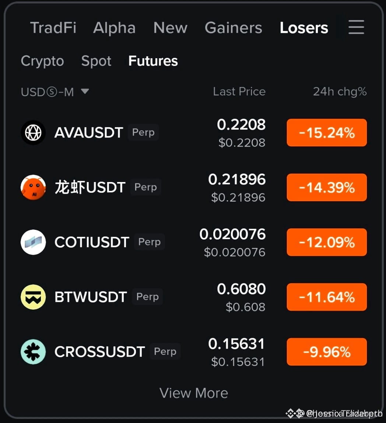The height and width of the screenshot is (423, 386).
Task: Expand the USD-M market dropdown arrow
Action: click(85, 91)
